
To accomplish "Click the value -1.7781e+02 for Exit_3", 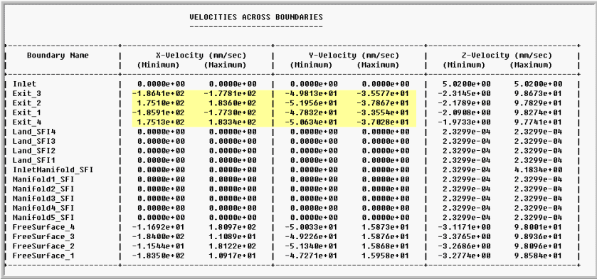I will point(230,94).
